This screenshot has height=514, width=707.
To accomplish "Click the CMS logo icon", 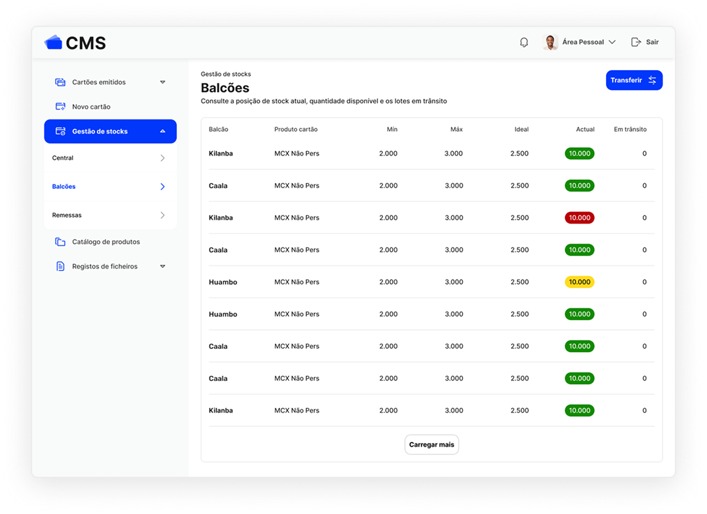I will (x=53, y=42).
